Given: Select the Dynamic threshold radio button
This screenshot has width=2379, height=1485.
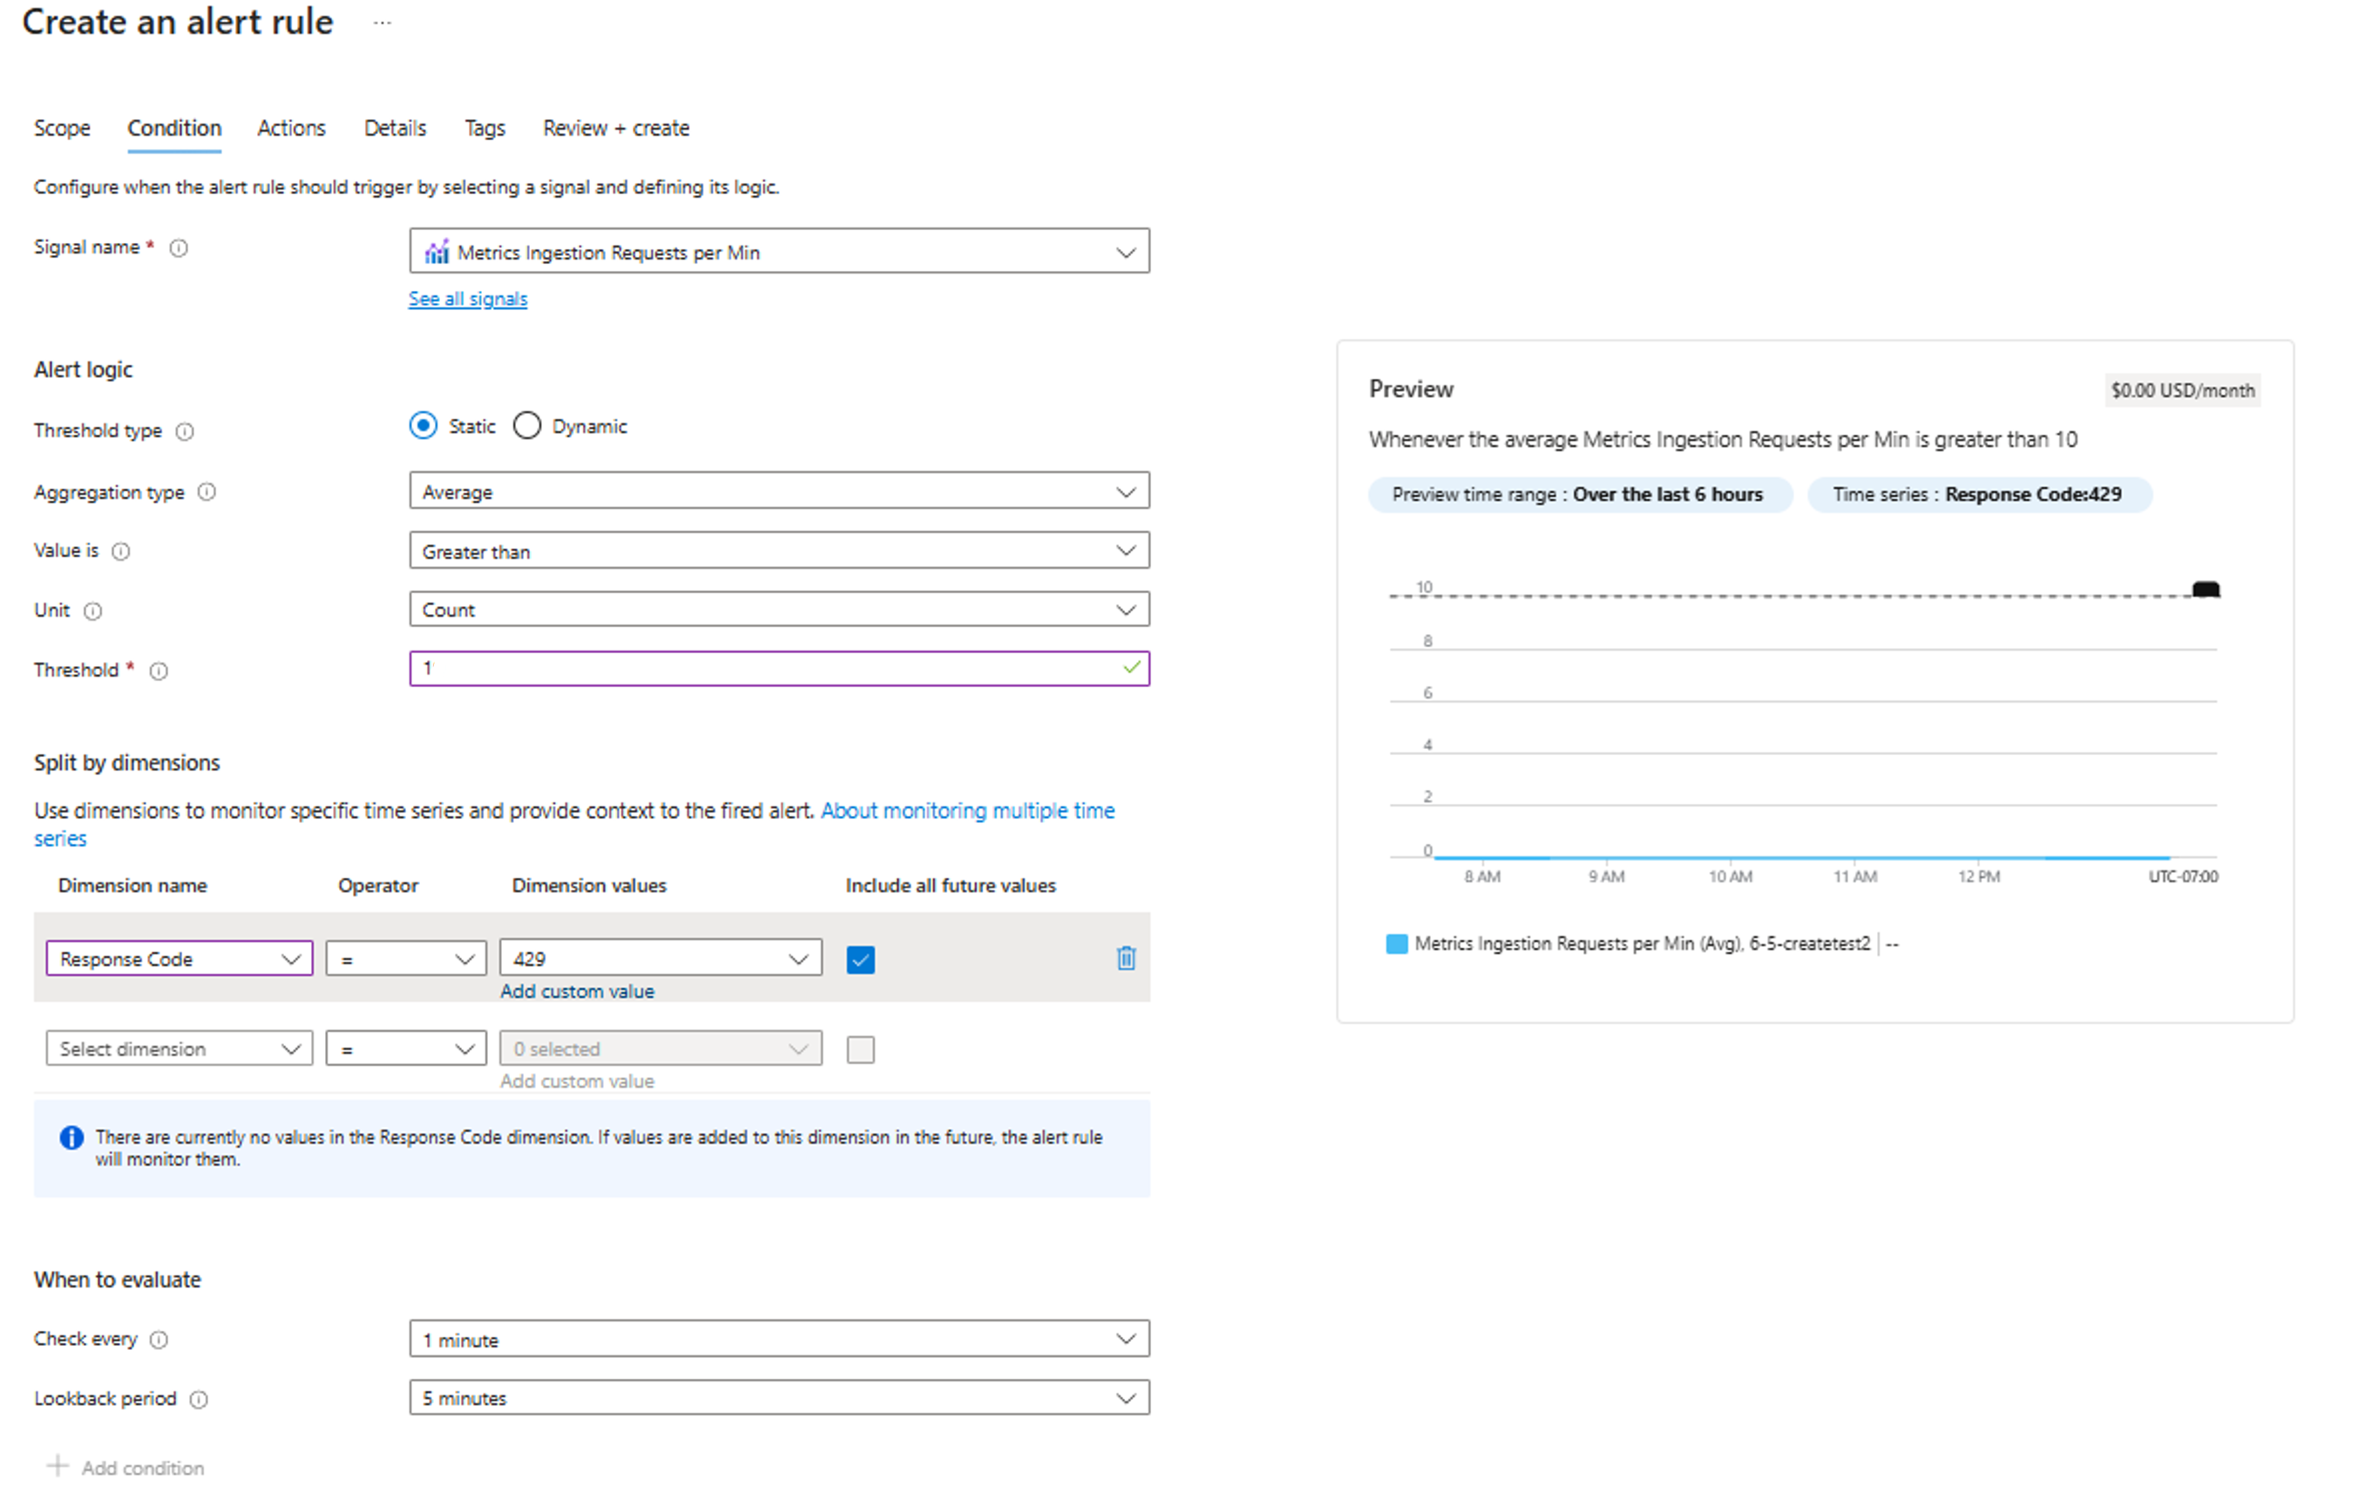Looking at the screenshot, I should pos(528,426).
